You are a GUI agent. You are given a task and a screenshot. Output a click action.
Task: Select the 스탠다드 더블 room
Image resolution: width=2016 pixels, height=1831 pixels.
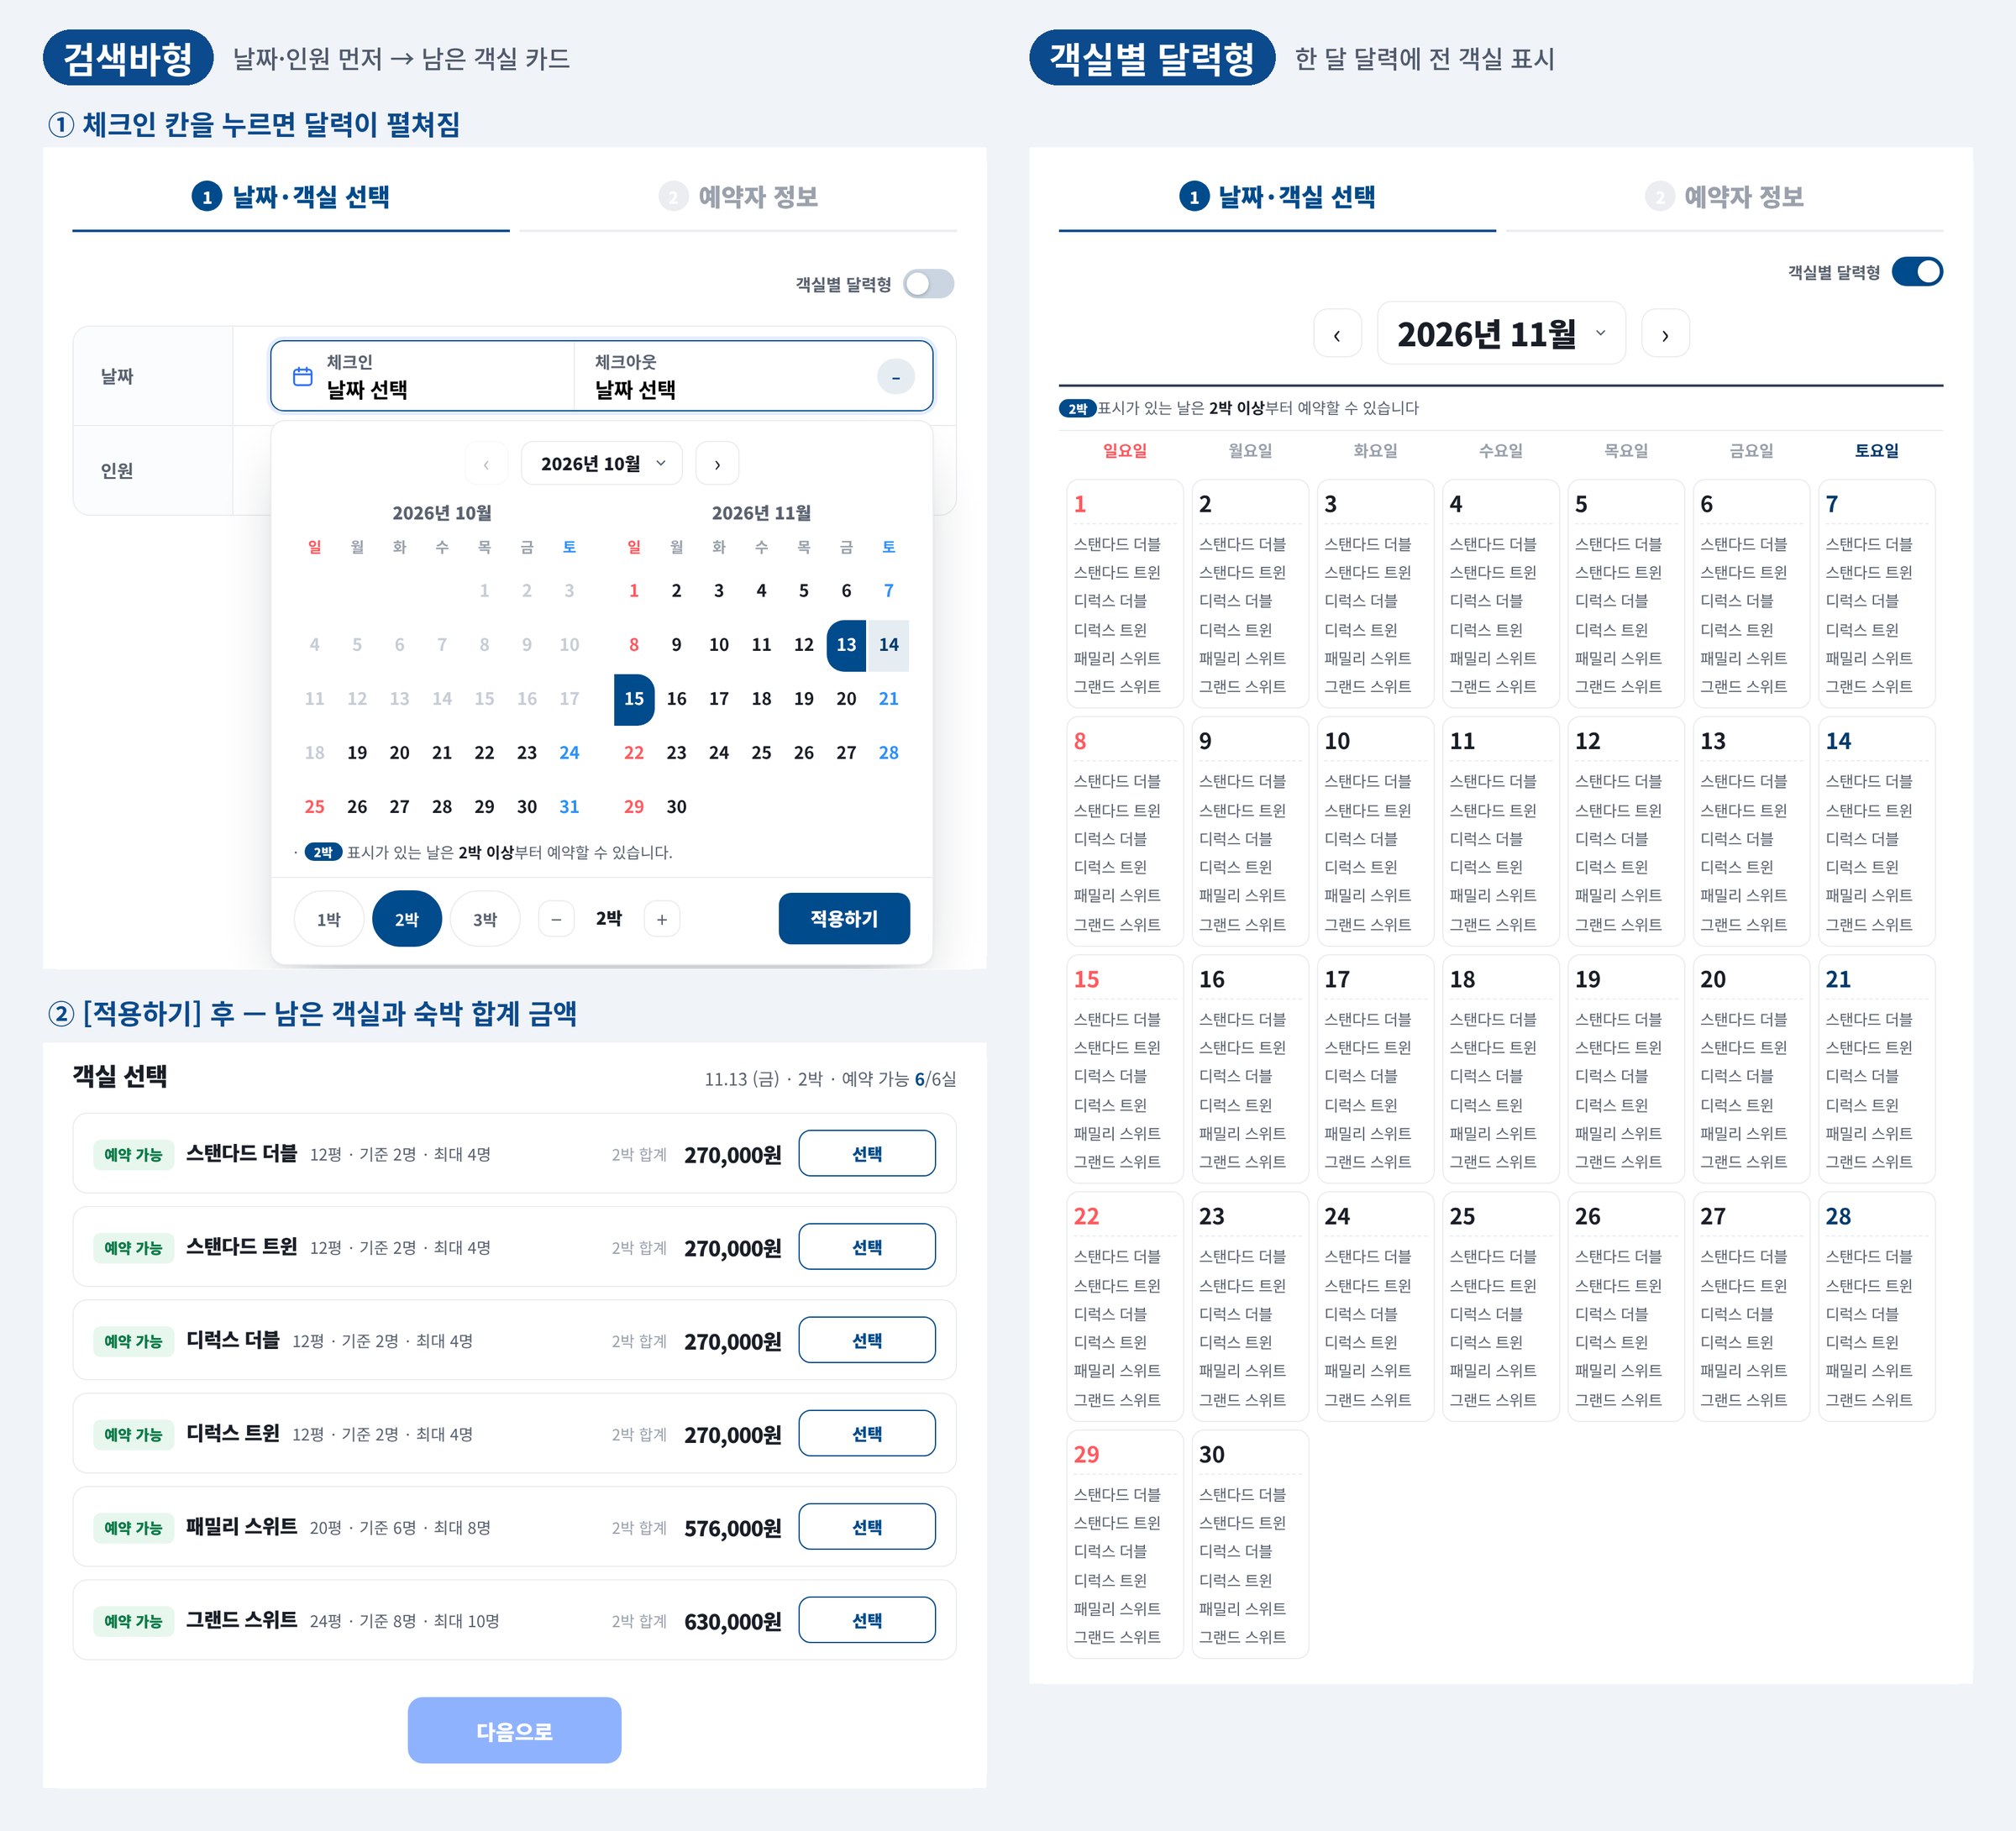coord(867,1154)
